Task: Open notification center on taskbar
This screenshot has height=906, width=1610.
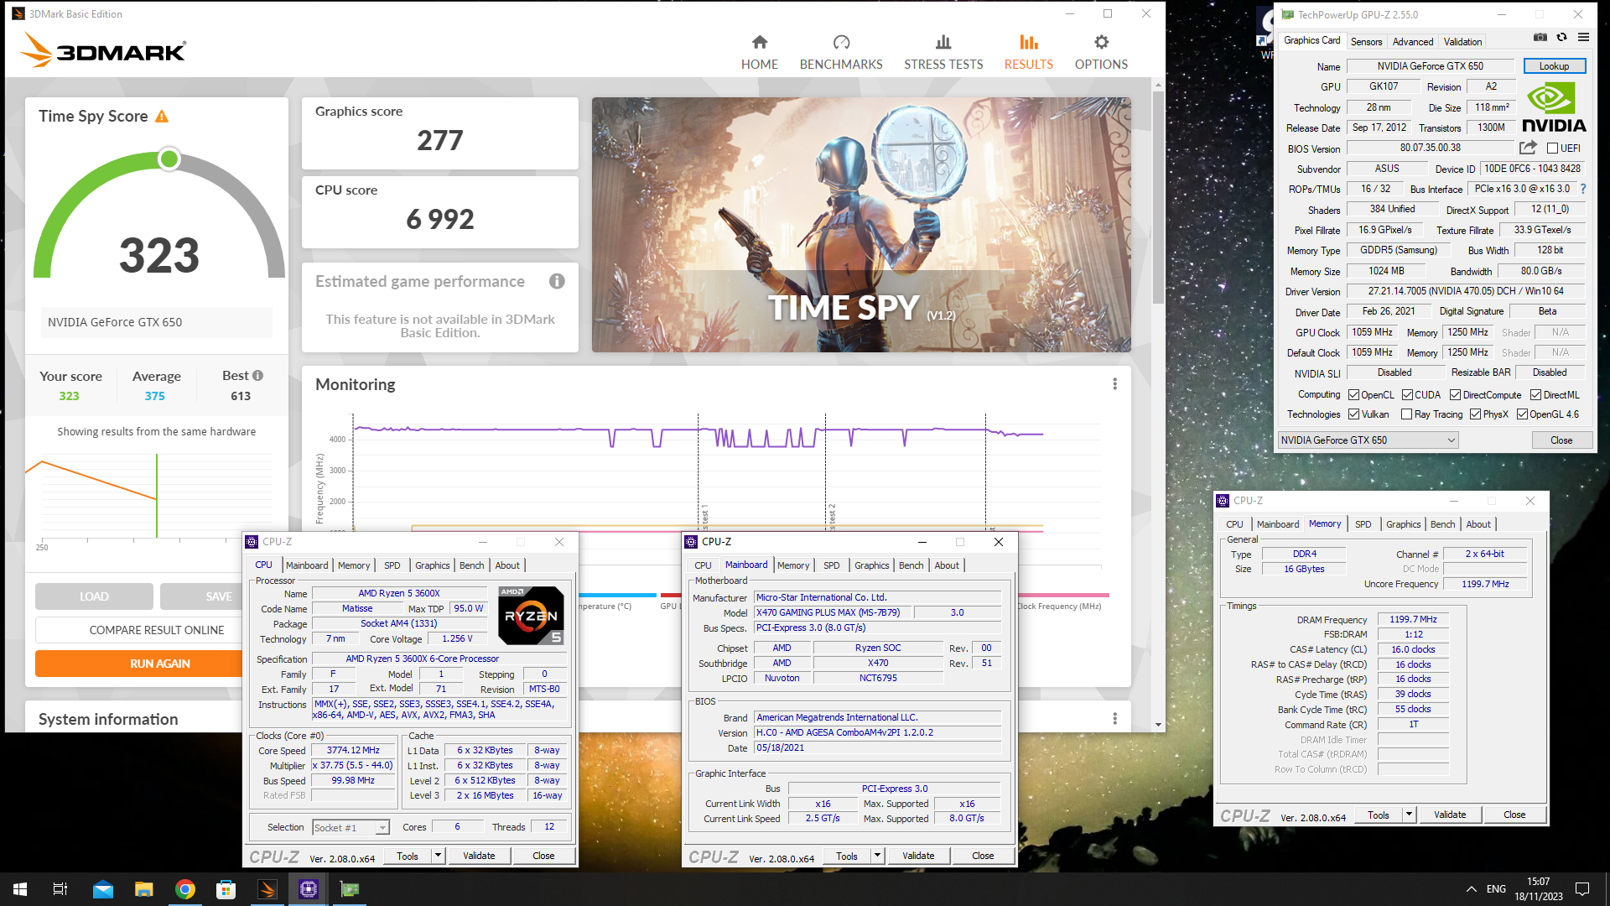Action: click(x=1582, y=889)
